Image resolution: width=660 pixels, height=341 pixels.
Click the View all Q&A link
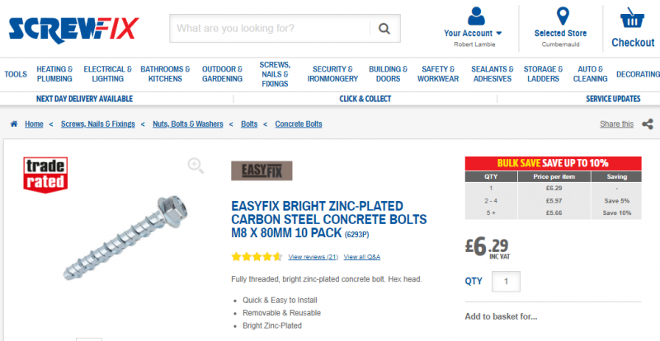[x=361, y=257]
